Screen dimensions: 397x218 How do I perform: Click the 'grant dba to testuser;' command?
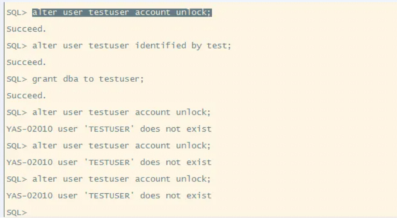[x=88, y=79]
